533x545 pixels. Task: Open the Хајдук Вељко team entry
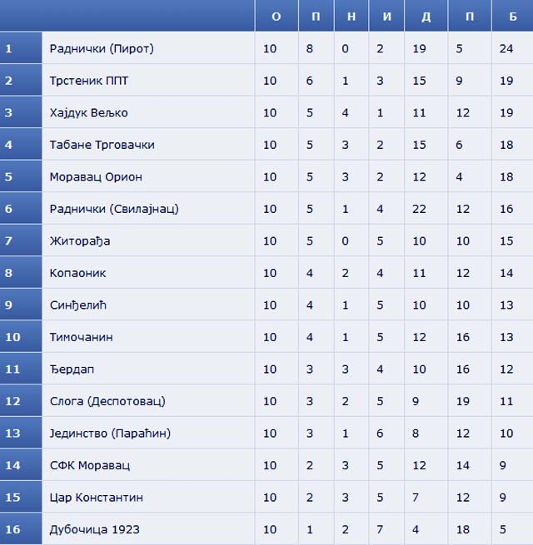point(89,113)
